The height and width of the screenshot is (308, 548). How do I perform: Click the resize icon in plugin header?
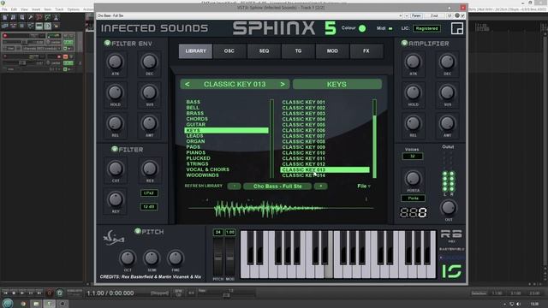point(457,28)
